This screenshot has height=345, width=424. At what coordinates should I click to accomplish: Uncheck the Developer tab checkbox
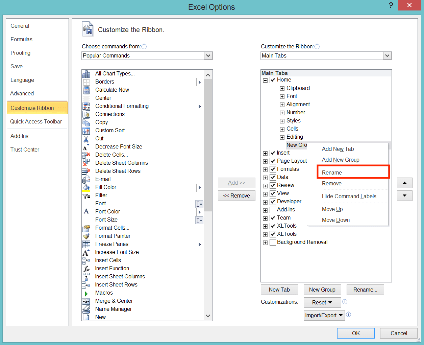(x=273, y=202)
